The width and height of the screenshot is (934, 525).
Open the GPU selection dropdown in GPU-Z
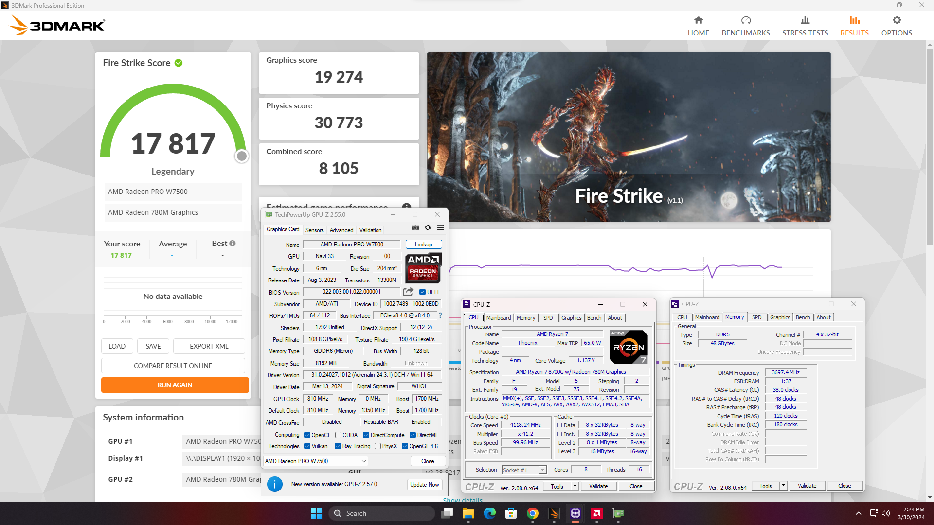[316, 461]
